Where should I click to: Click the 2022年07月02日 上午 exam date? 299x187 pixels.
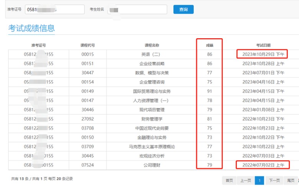coord(263,165)
